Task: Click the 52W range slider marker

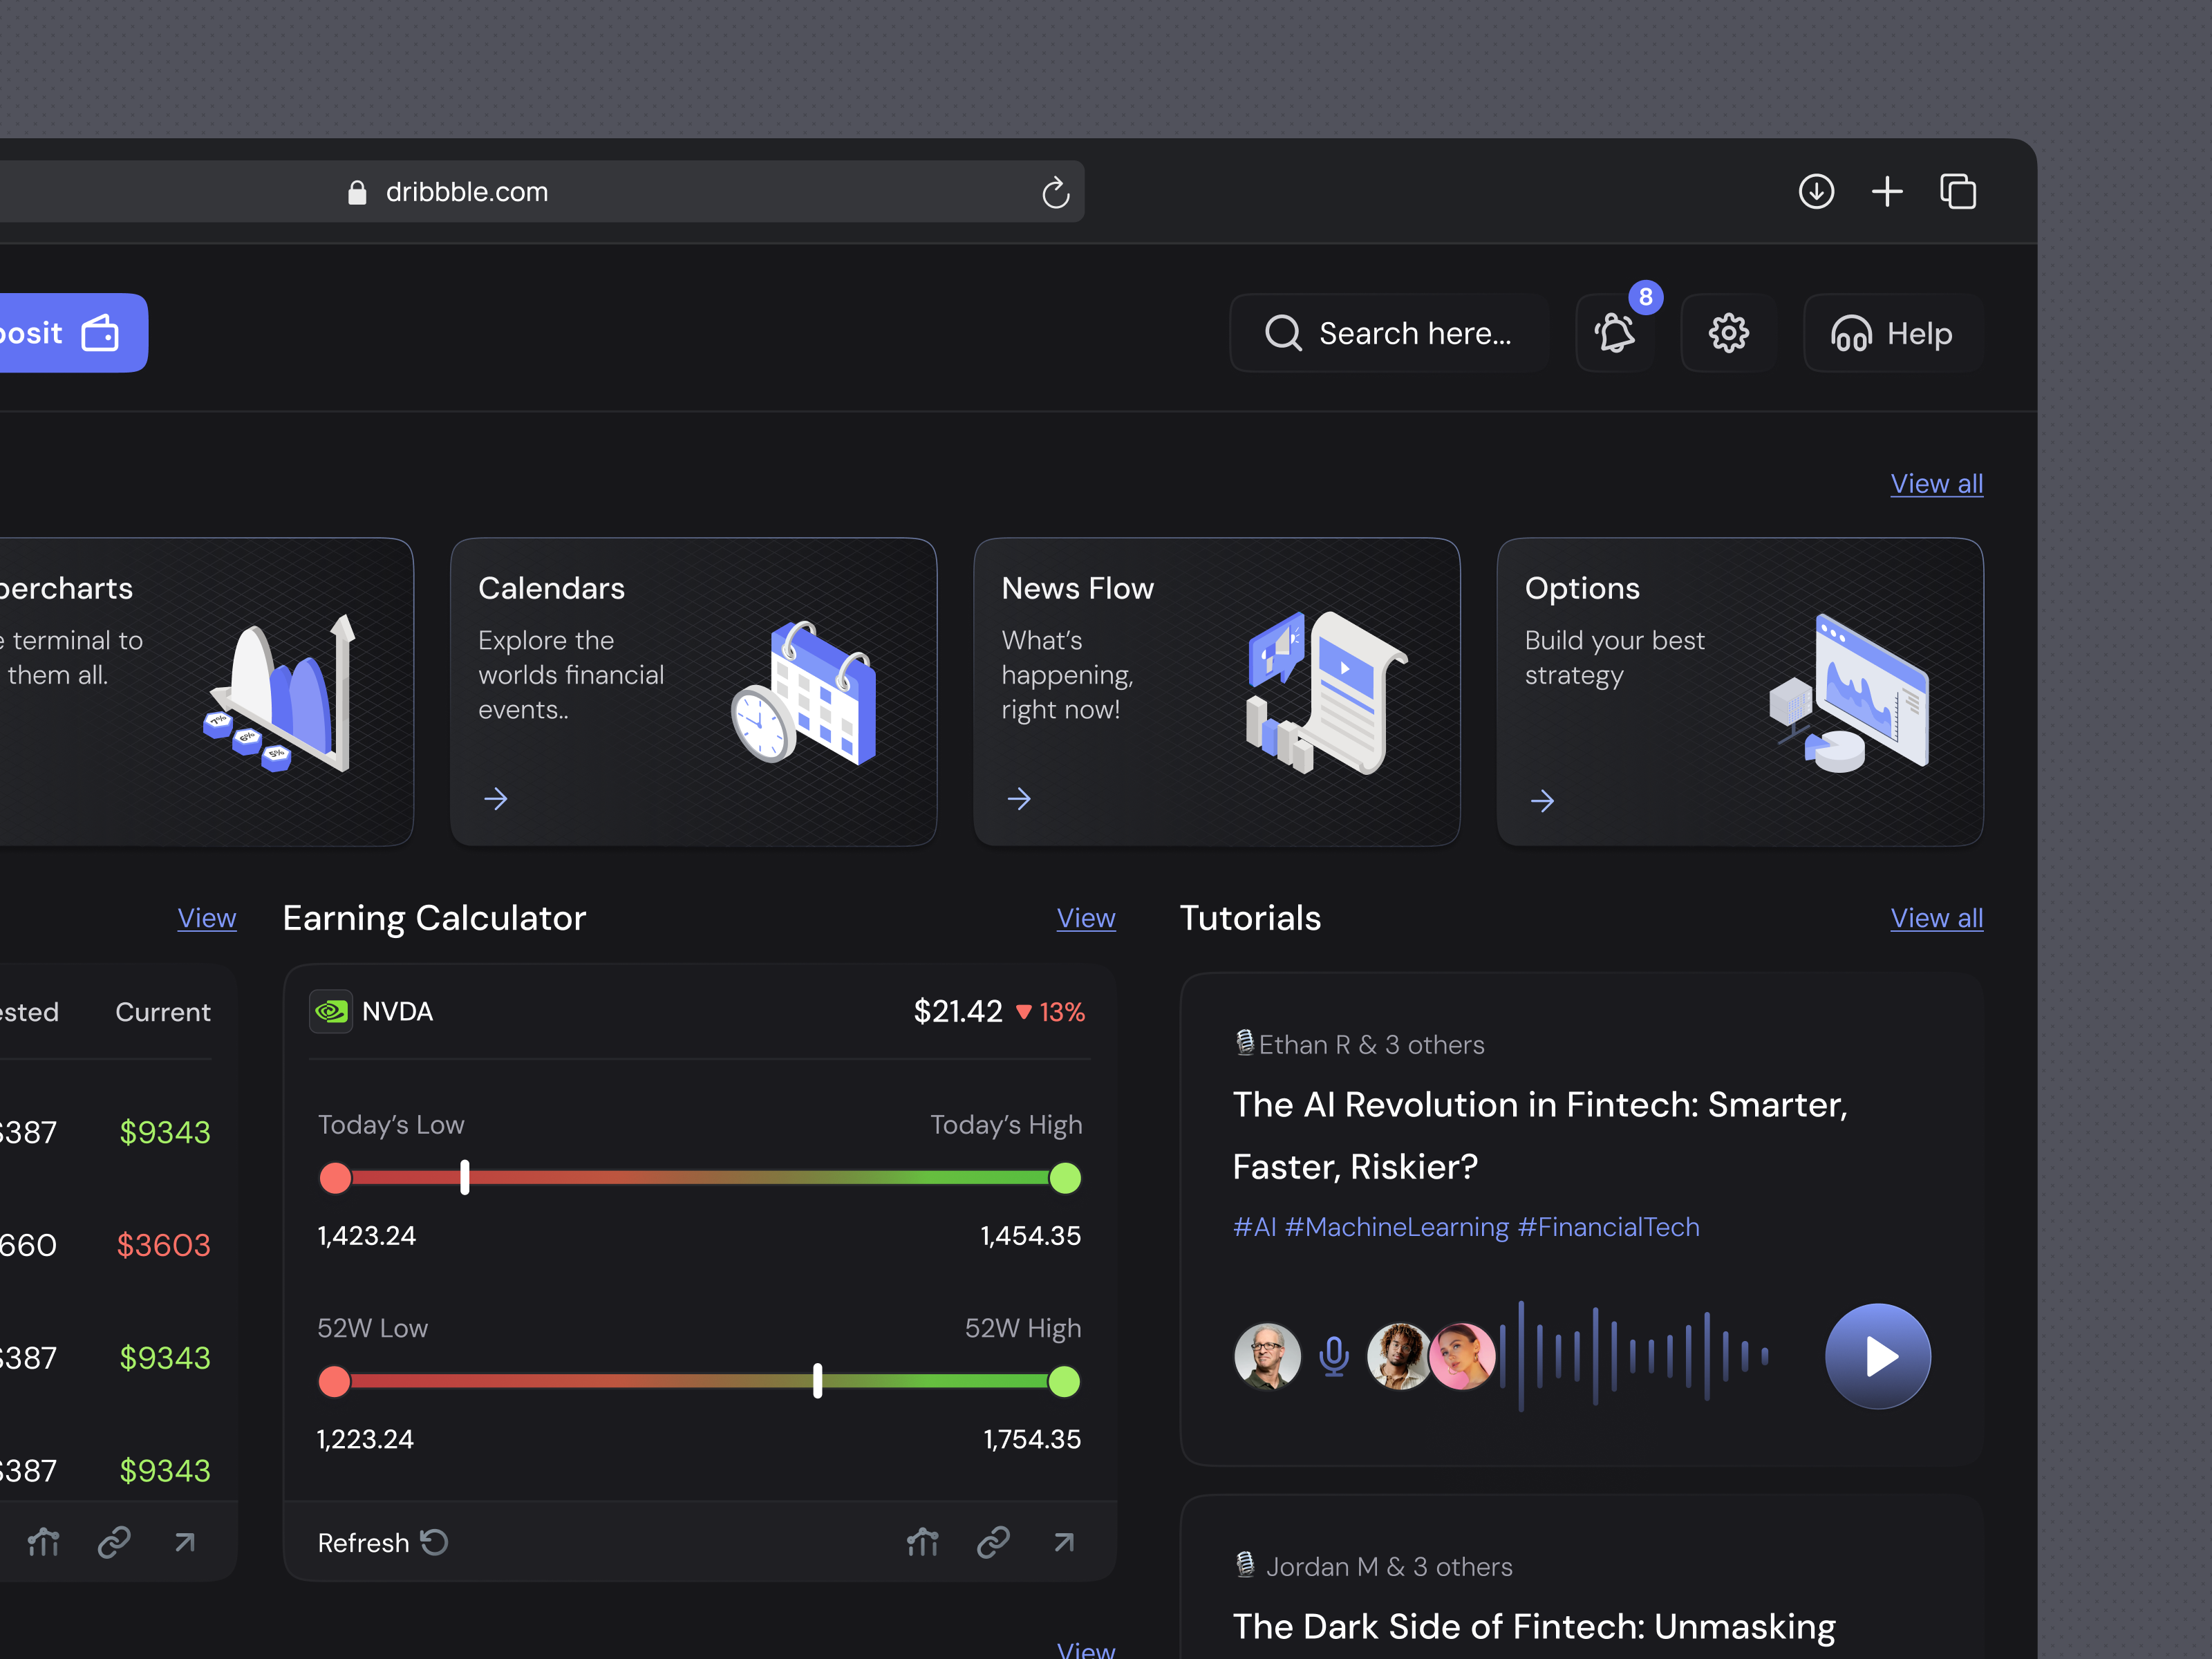Action: point(817,1381)
